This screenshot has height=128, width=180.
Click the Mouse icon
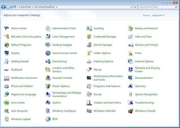89,70
